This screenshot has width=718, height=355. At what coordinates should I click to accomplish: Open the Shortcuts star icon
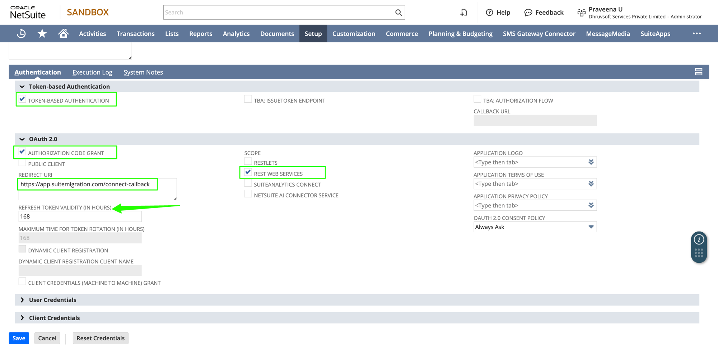[x=42, y=34]
